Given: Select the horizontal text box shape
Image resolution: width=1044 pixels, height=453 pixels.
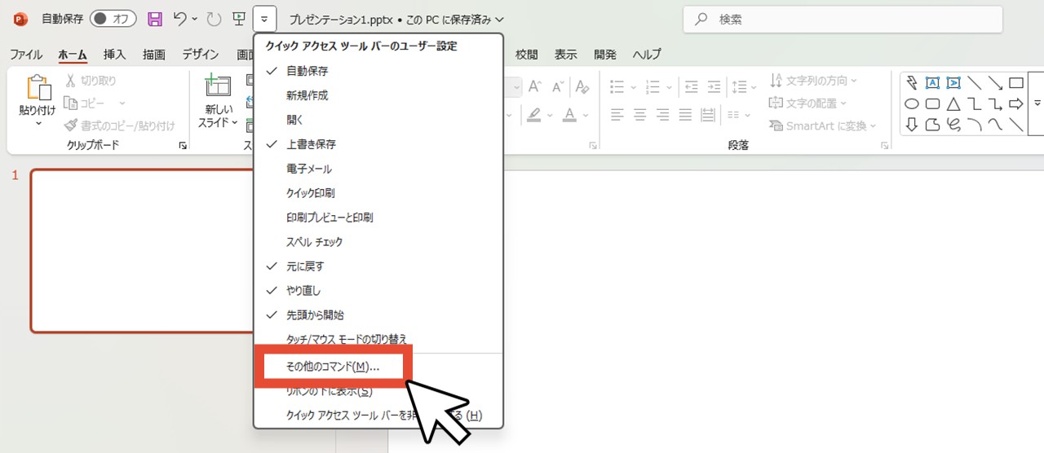Looking at the screenshot, I should pyautogui.click(x=933, y=82).
